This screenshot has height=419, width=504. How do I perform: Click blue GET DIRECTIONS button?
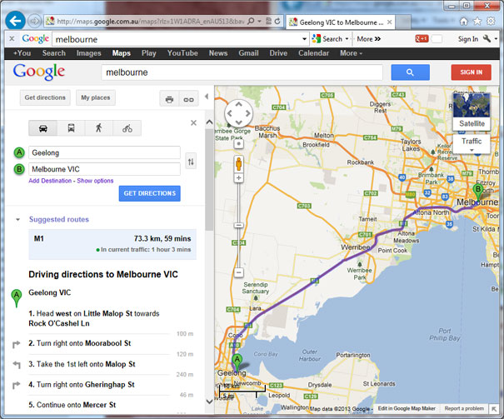(x=149, y=193)
